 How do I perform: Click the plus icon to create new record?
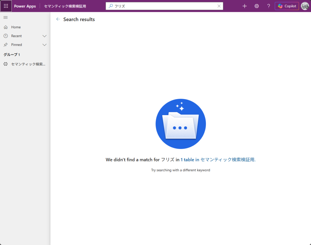coord(244,6)
